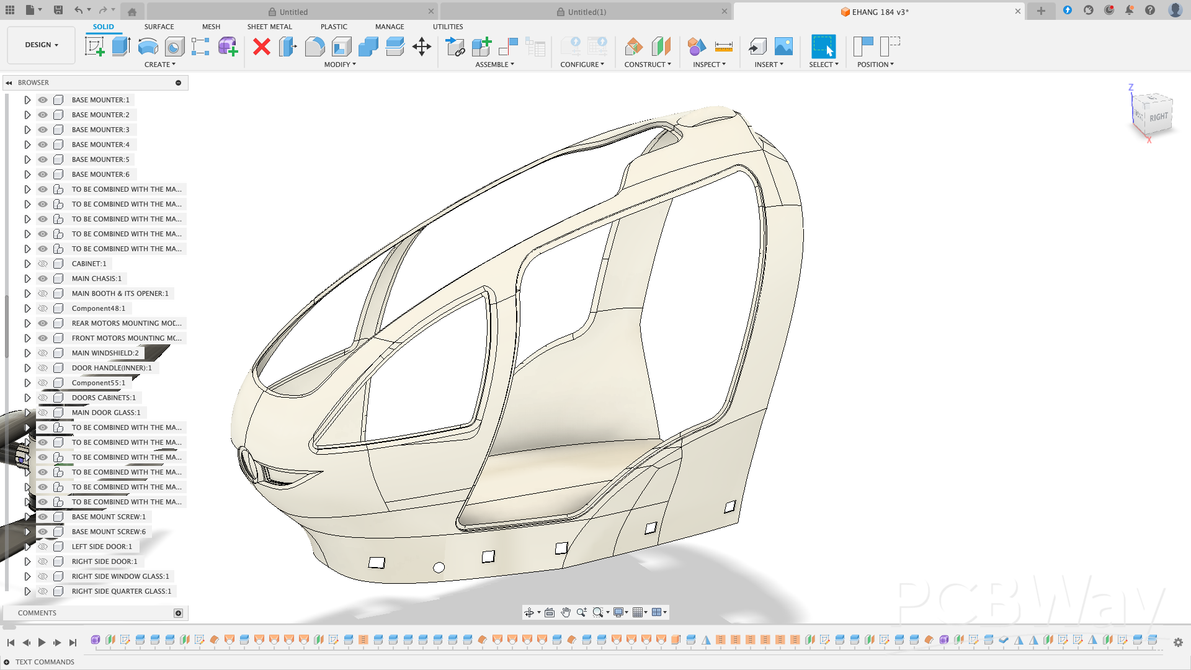
Task: Open the CONSTRUCT dropdown menu
Action: coord(647,65)
